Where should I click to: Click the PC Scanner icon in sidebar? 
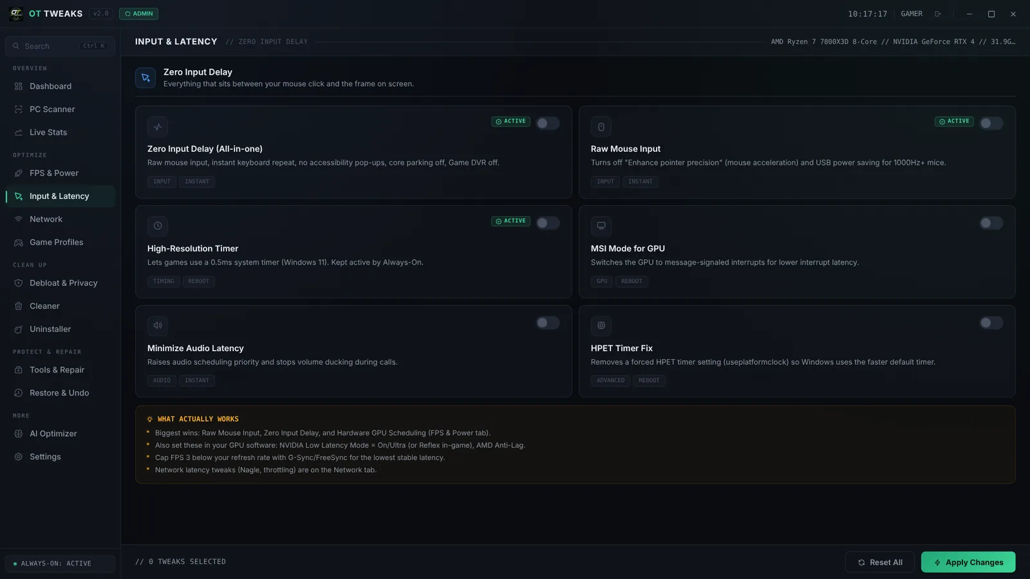pyautogui.click(x=19, y=109)
